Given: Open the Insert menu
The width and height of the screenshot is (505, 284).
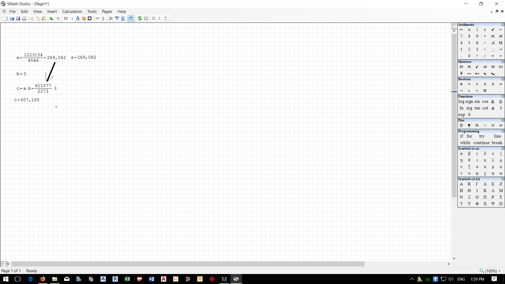Looking at the screenshot, I should point(52,12).
